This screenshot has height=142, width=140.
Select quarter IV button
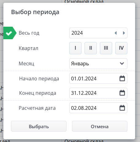tap(121, 48)
